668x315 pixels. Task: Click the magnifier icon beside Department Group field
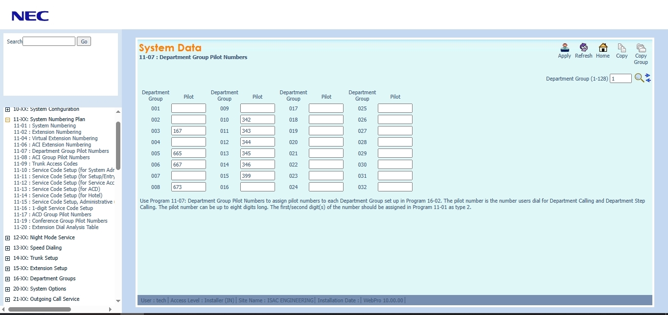click(x=639, y=78)
